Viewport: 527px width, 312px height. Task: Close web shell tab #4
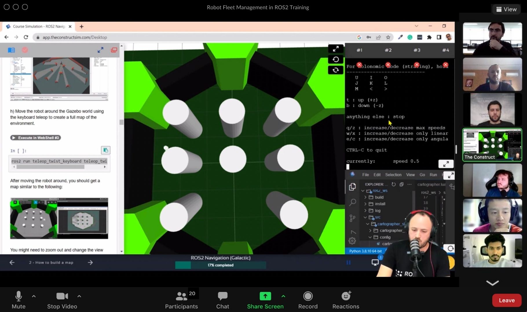pos(445,65)
